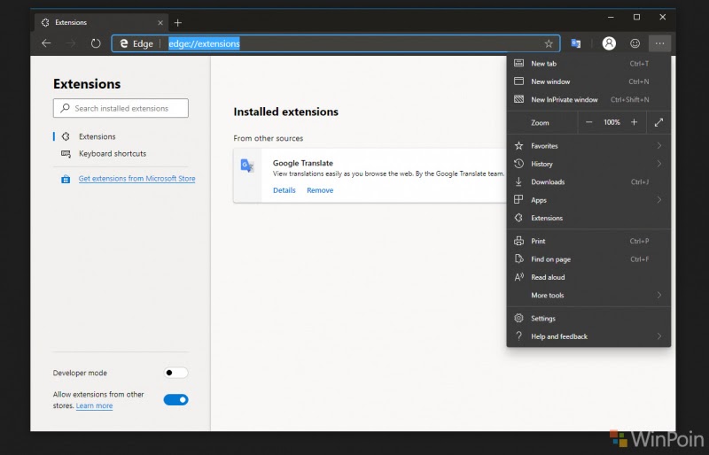
Task: Choose New window menu item
Action: [x=588, y=81]
